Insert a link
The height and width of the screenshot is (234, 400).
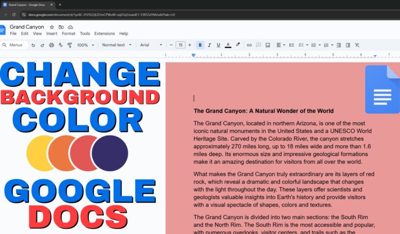pos(249,45)
